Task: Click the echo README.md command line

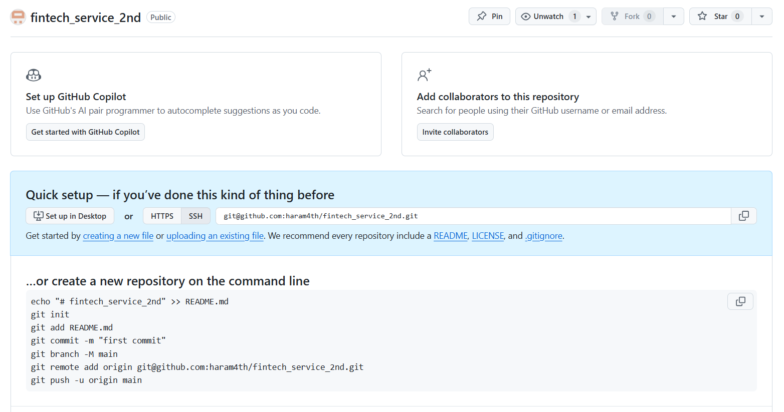Action: pyautogui.click(x=130, y=301)
